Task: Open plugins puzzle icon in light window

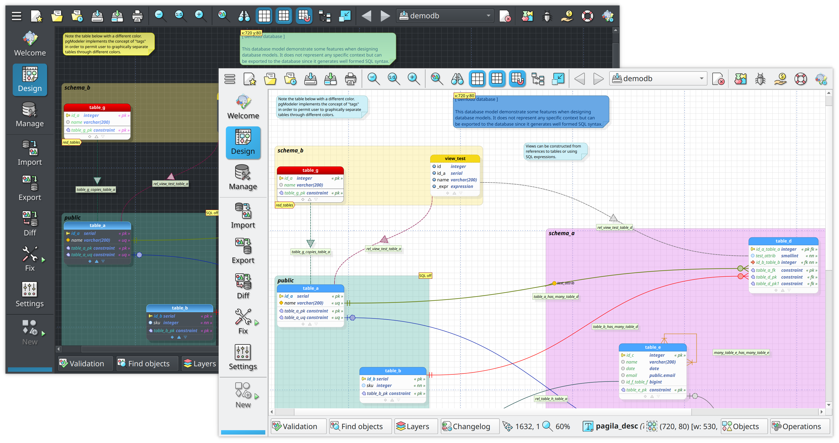Action: (x=740, y=79)
